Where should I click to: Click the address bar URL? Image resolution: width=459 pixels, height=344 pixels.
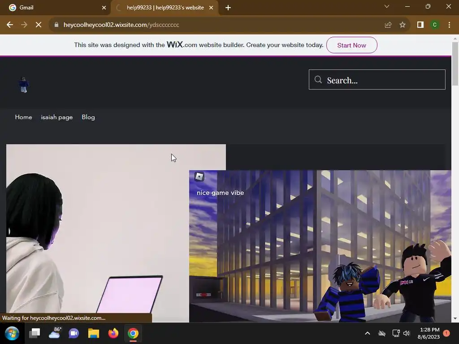[121, 25]
